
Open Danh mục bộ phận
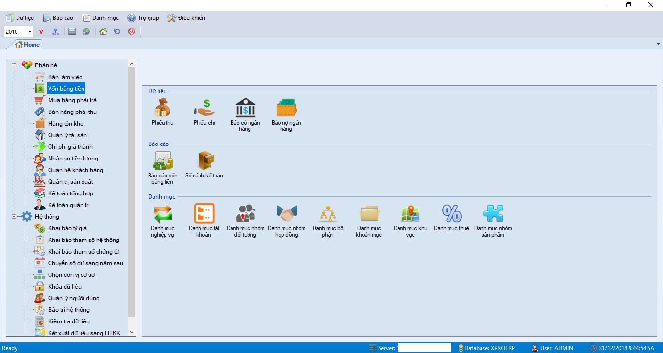(328, 221)
